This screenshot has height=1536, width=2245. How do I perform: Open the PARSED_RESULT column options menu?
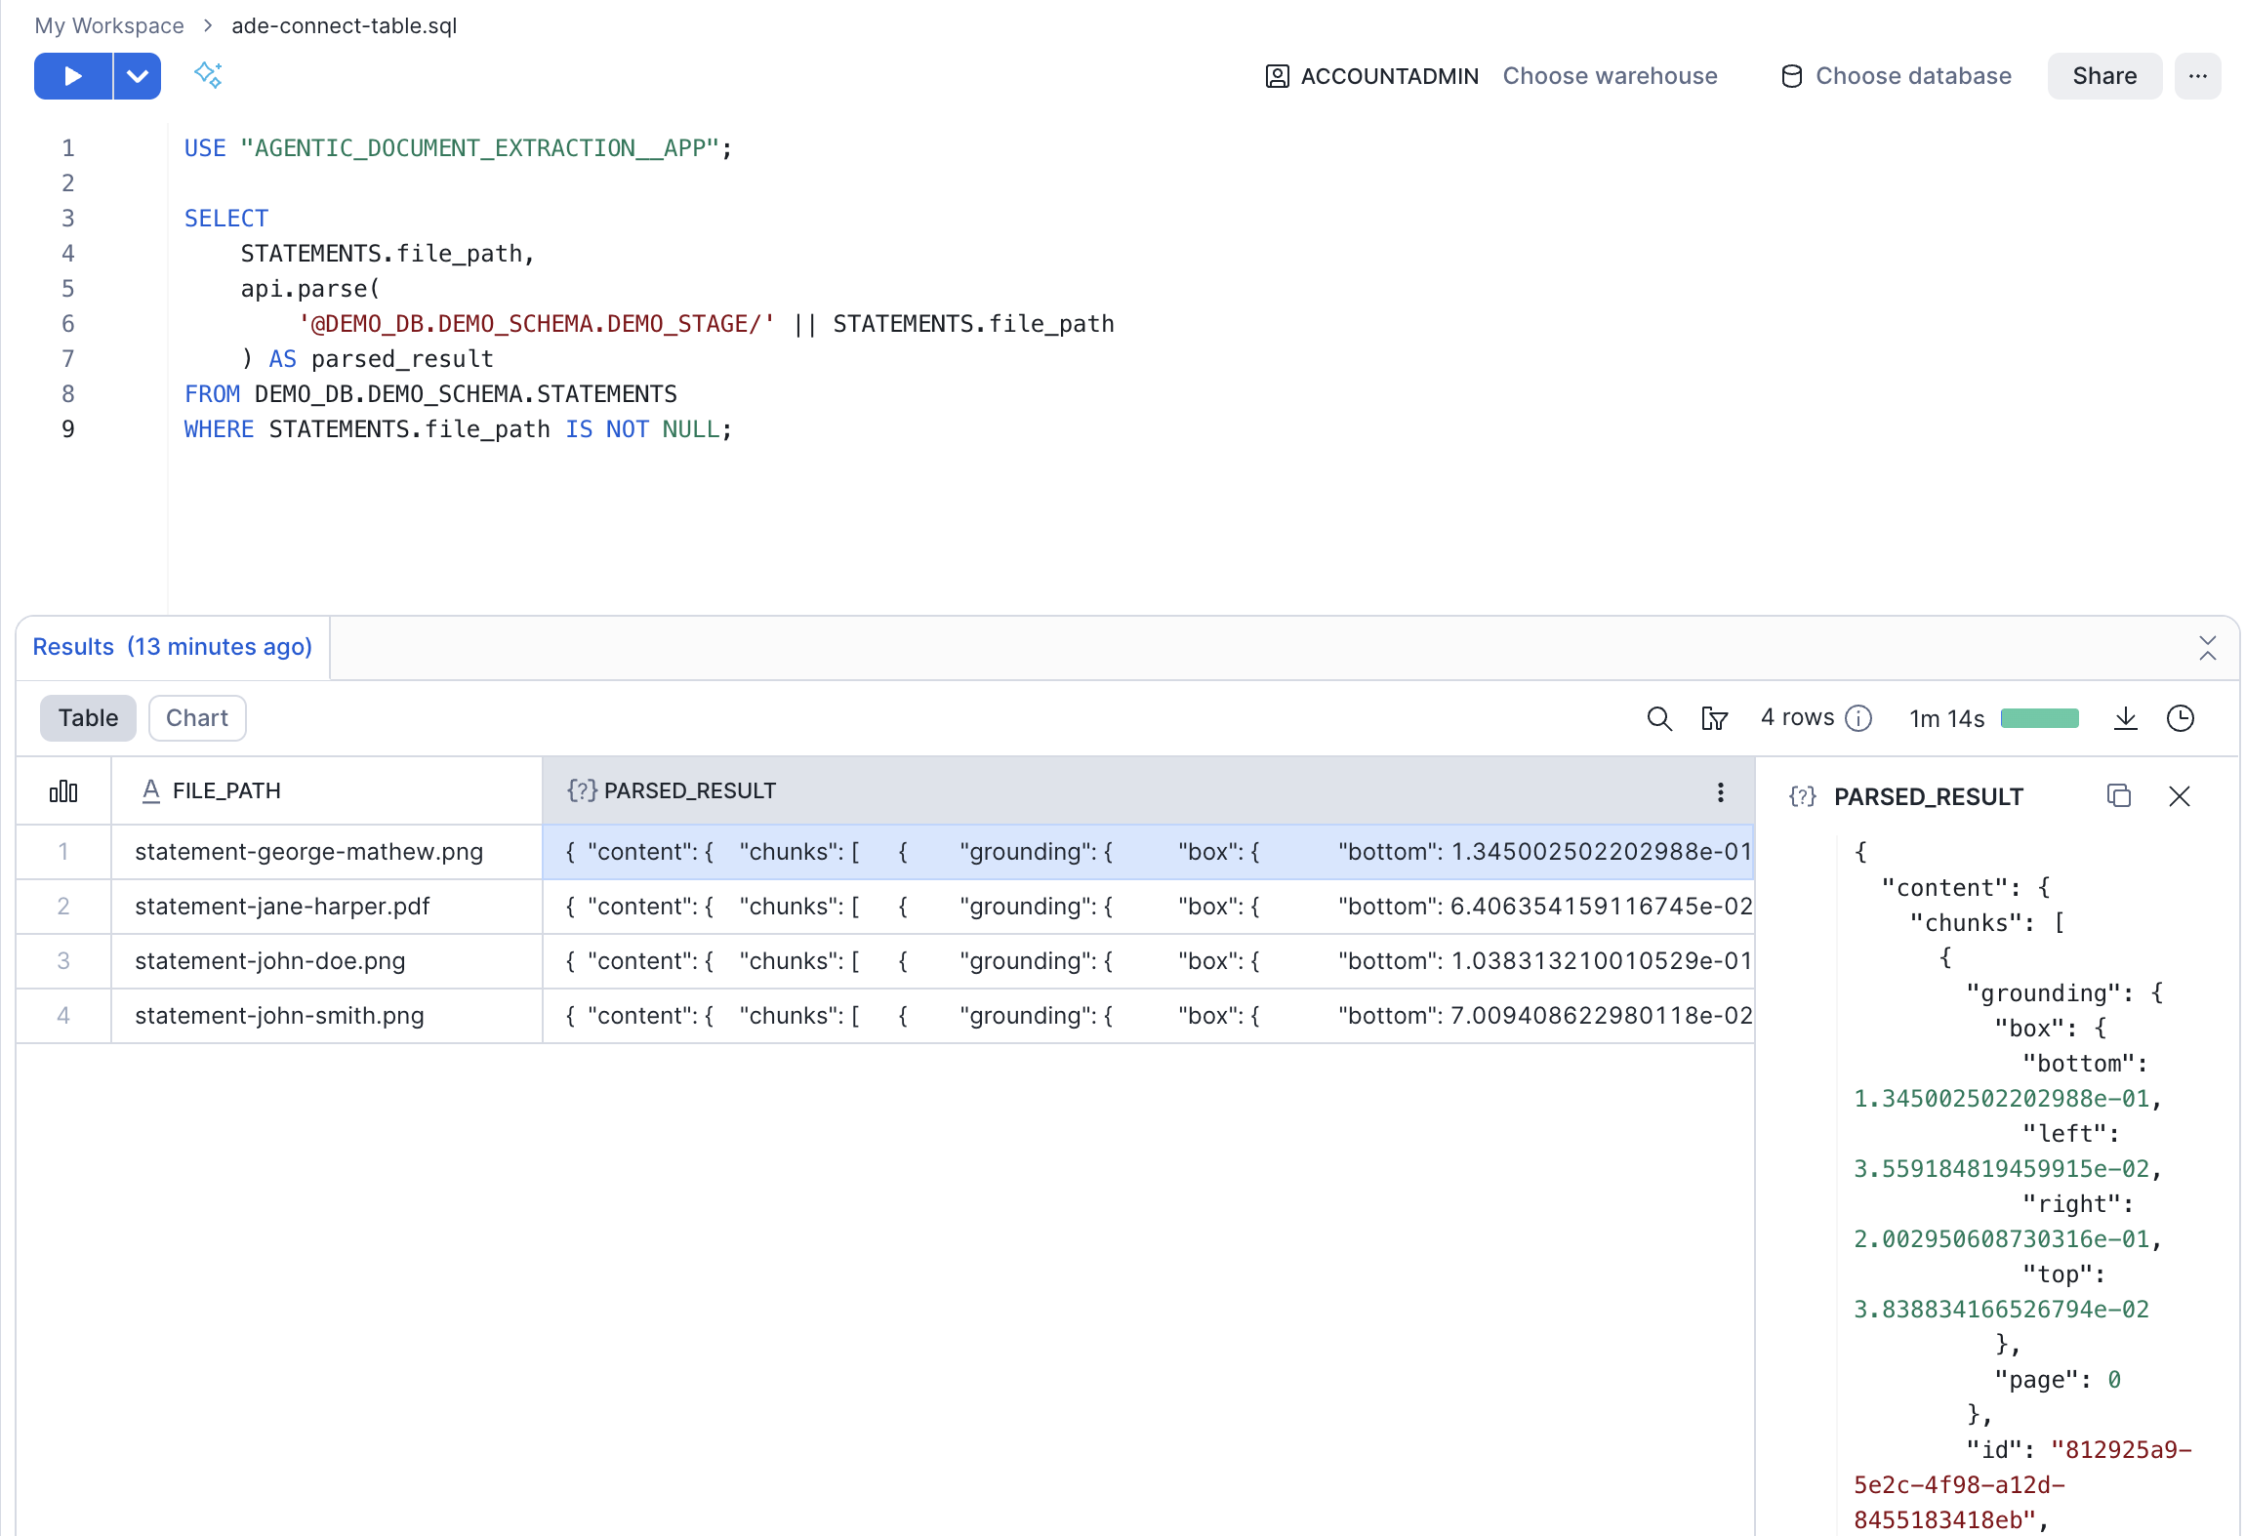[x=1721, y=791]
